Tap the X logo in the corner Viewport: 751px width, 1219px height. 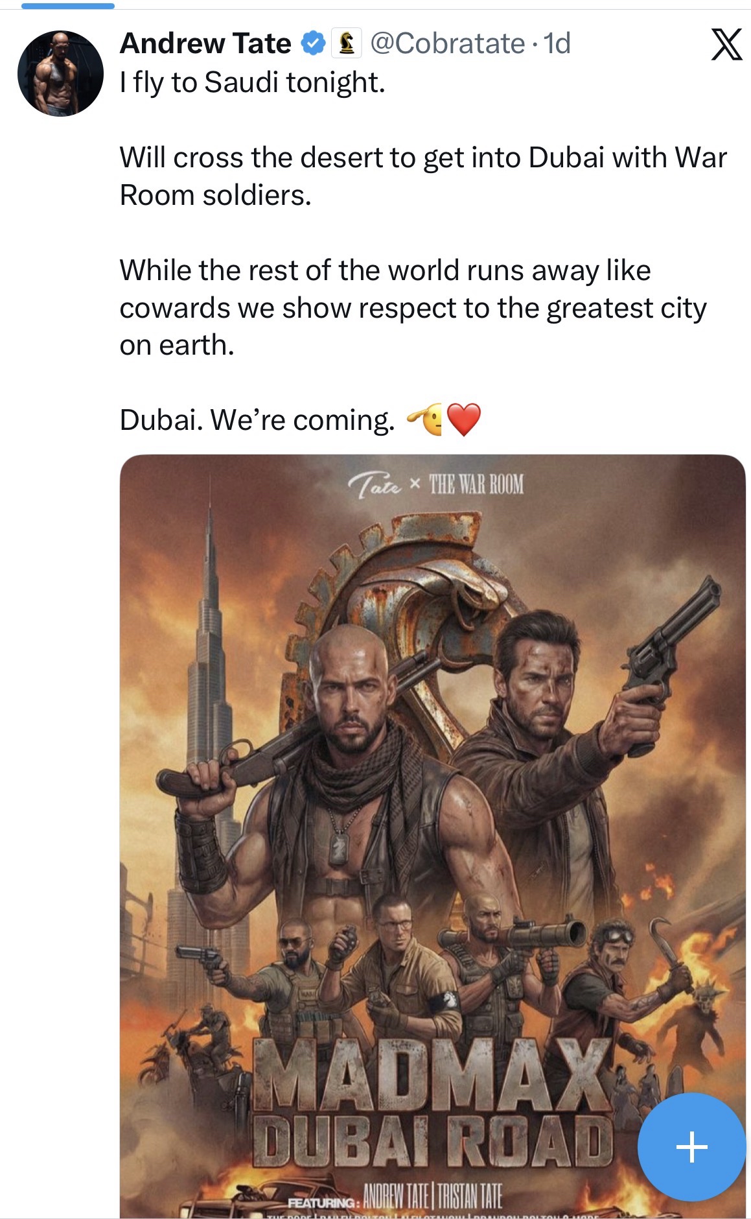coord(726,44)
